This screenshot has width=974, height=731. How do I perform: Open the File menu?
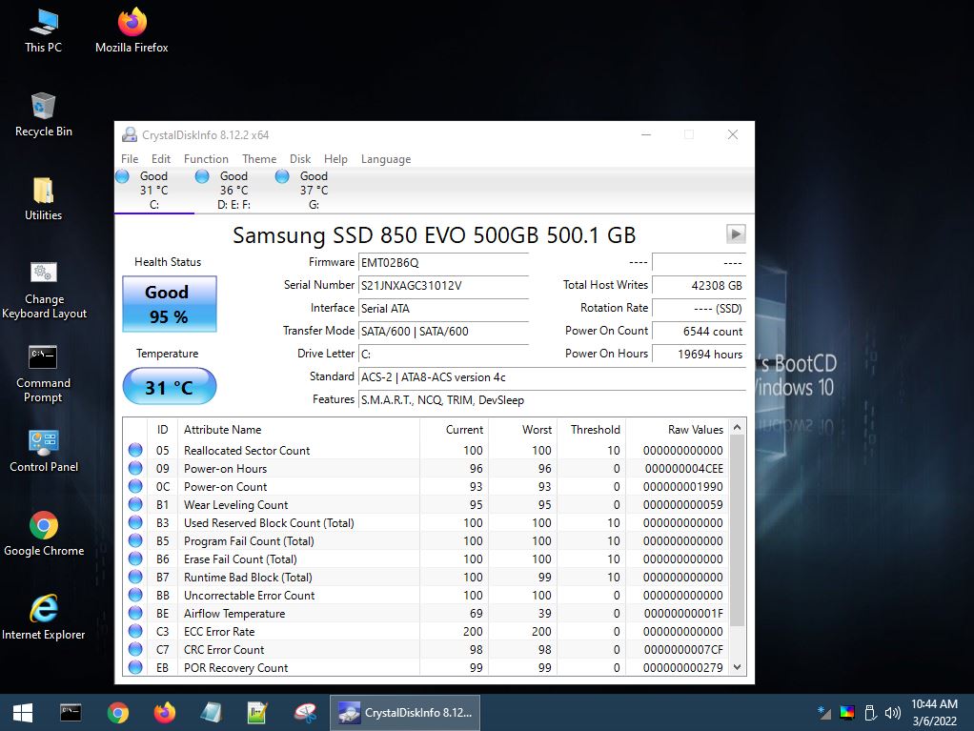pyautogui.click(x=130, y=159)
